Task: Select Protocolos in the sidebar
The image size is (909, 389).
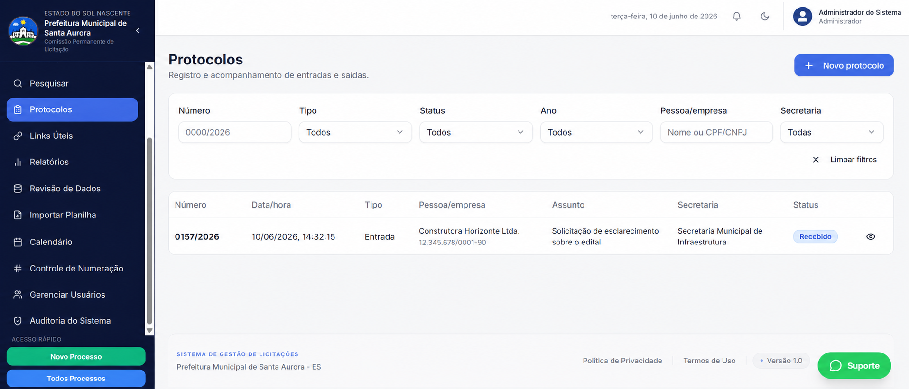Action: (x=72, y=109)
